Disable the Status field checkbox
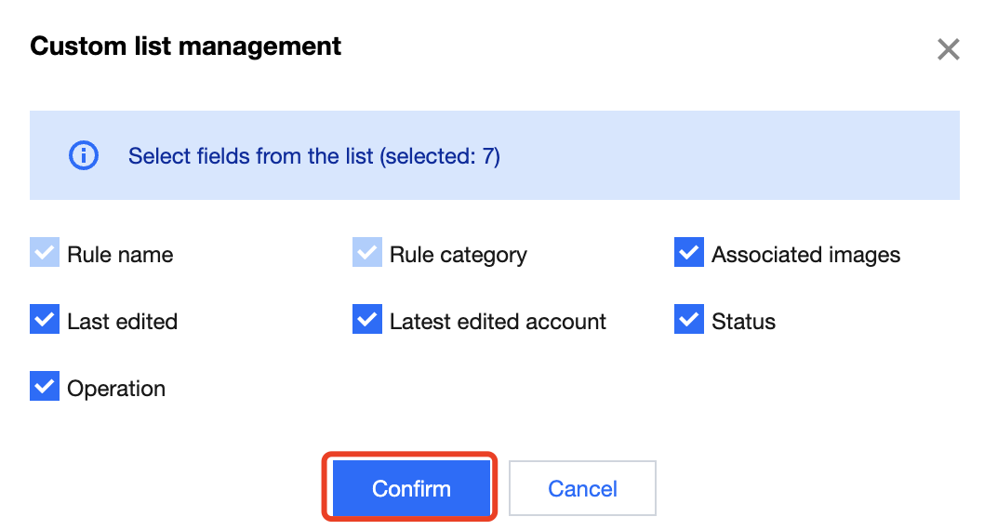Viewport: 984px width, 530px height. (x=689, y=321)
